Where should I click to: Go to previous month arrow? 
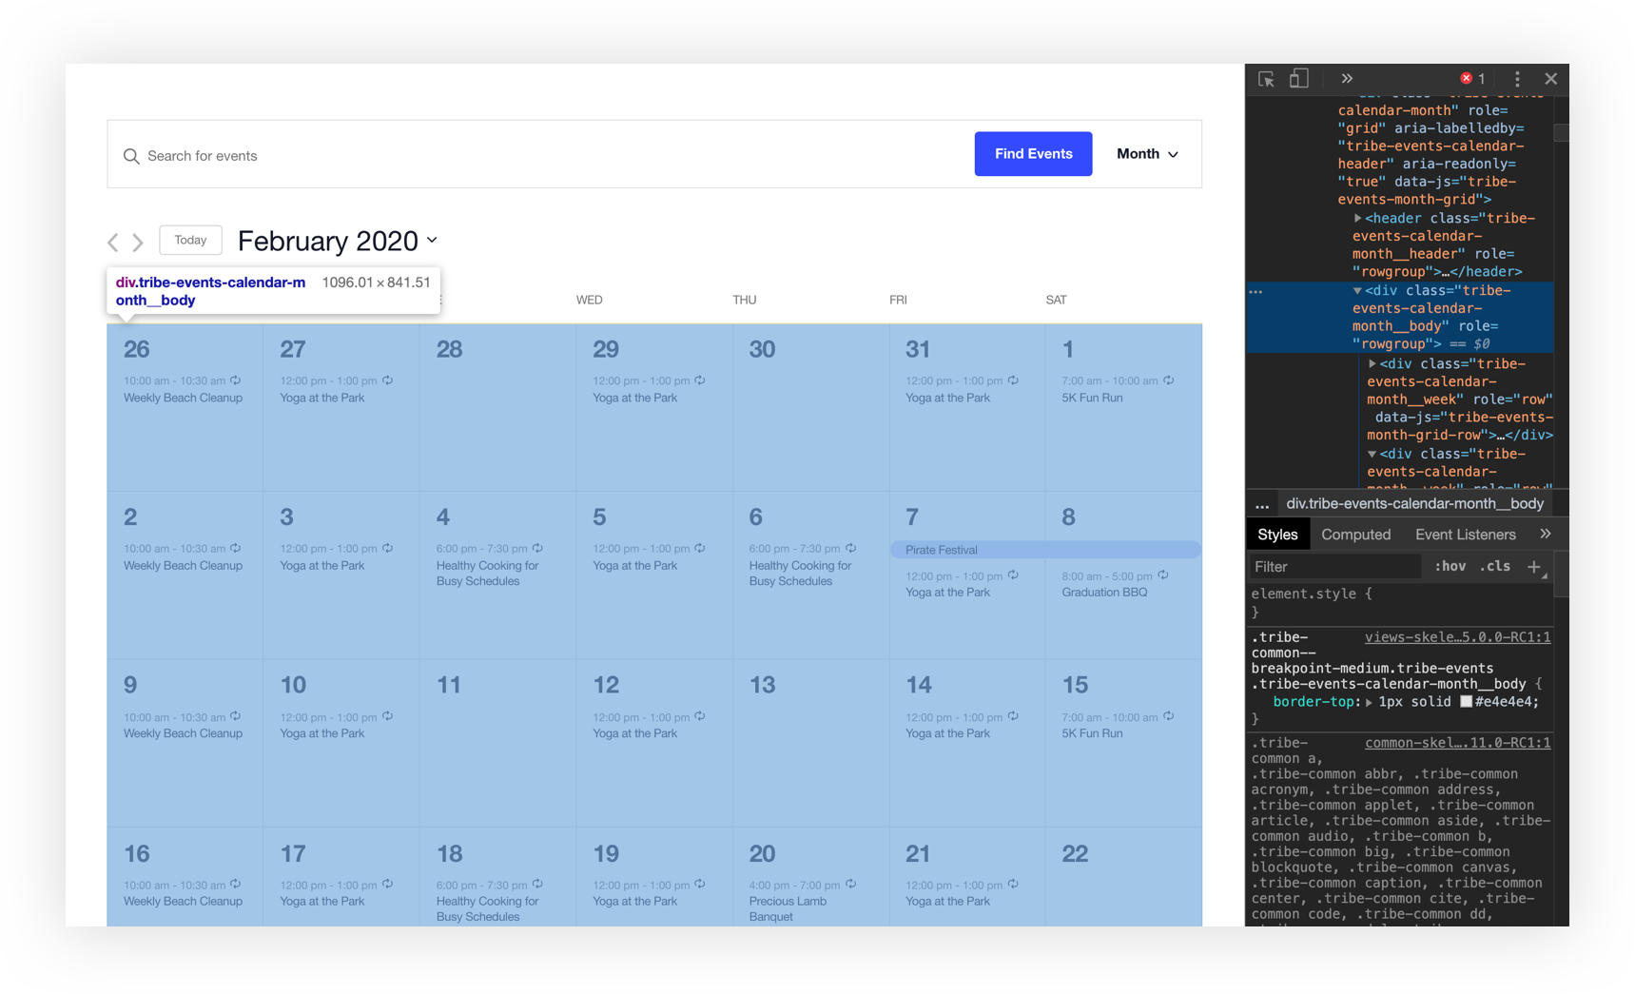point(113,242)
